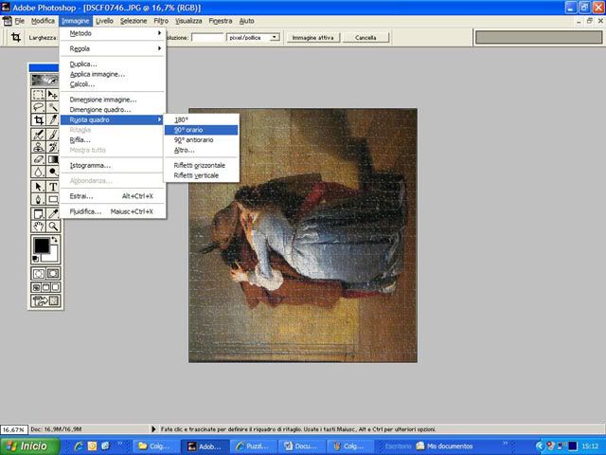Open status bar info options arrow
The image size is (606, 455).
[153, 429]
